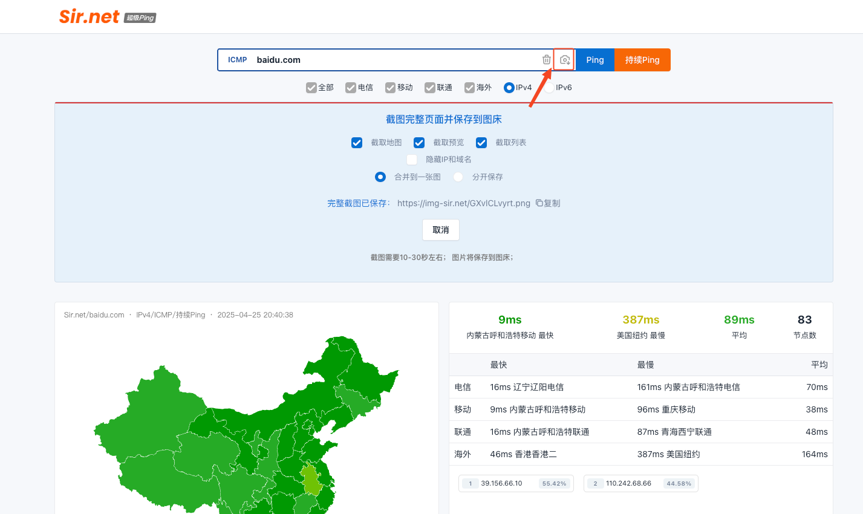Focus the baidu.com address field
Screen dimensions: 863x514
[396, 60]
